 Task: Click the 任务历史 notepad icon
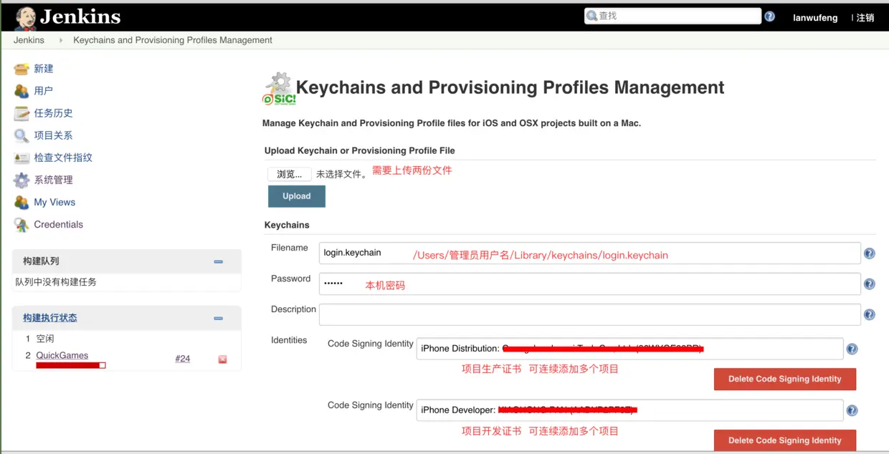[x=22, y=113]
